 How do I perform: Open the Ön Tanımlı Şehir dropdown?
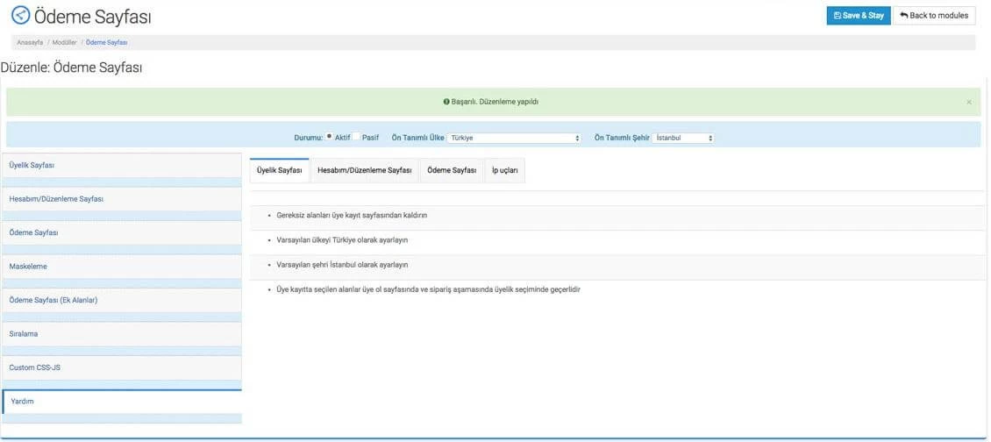pyautogui.click(x=683, y=138)
